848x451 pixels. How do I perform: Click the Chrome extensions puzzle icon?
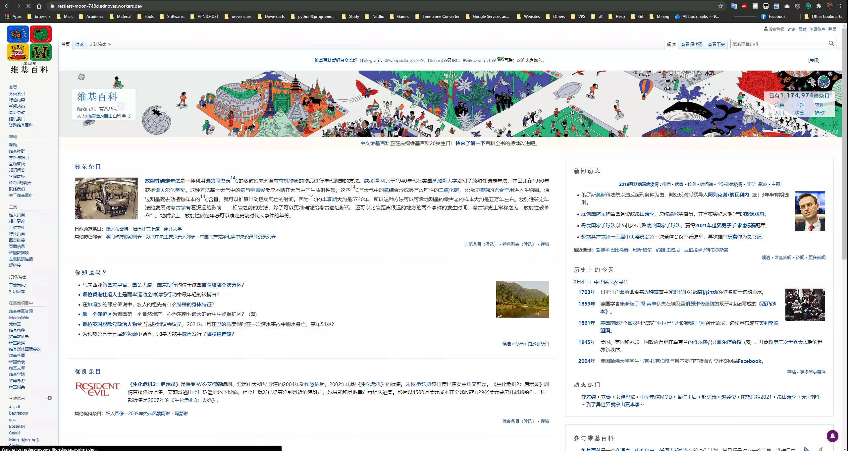tap(819, 6)
